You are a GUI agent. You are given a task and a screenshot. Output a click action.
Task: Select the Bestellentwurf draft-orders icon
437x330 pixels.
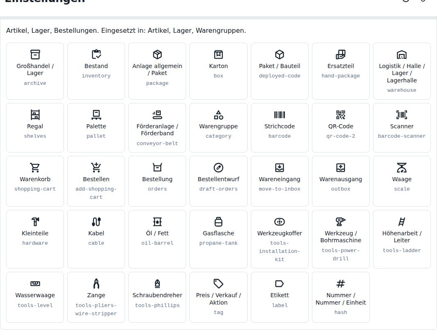coord(218,168)
